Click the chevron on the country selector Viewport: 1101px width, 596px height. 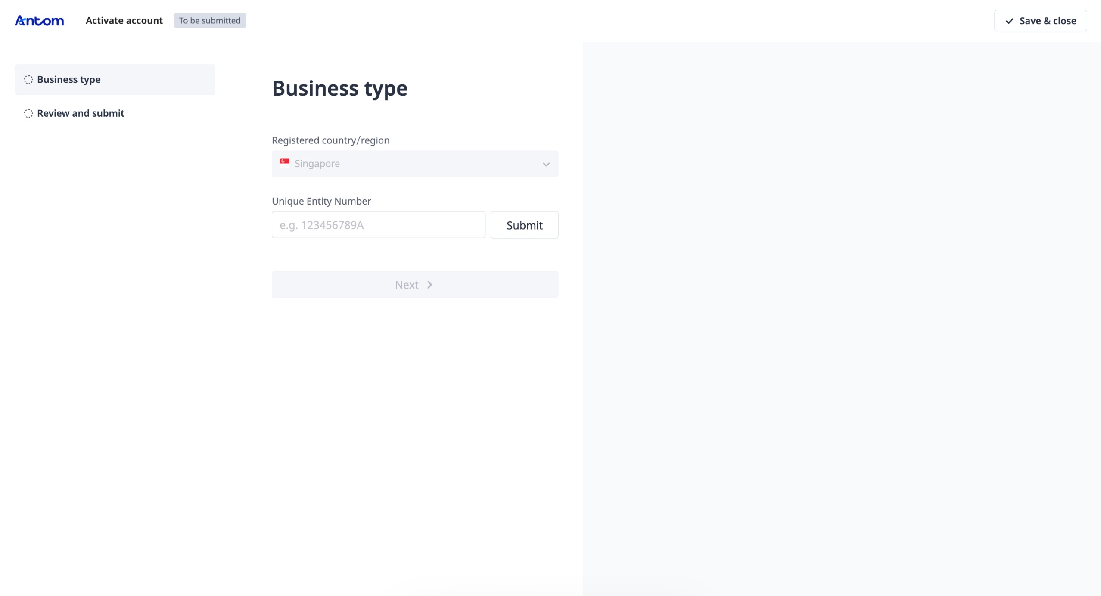(x=545, y=164)
